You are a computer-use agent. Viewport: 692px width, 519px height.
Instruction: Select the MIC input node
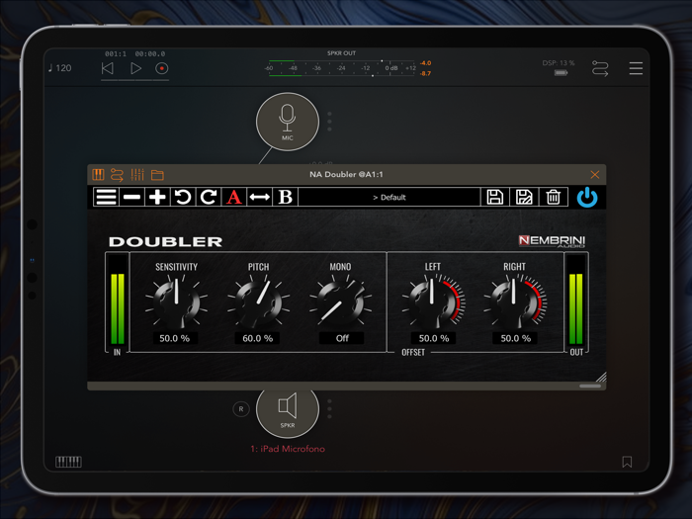click(x=288, y=122)
